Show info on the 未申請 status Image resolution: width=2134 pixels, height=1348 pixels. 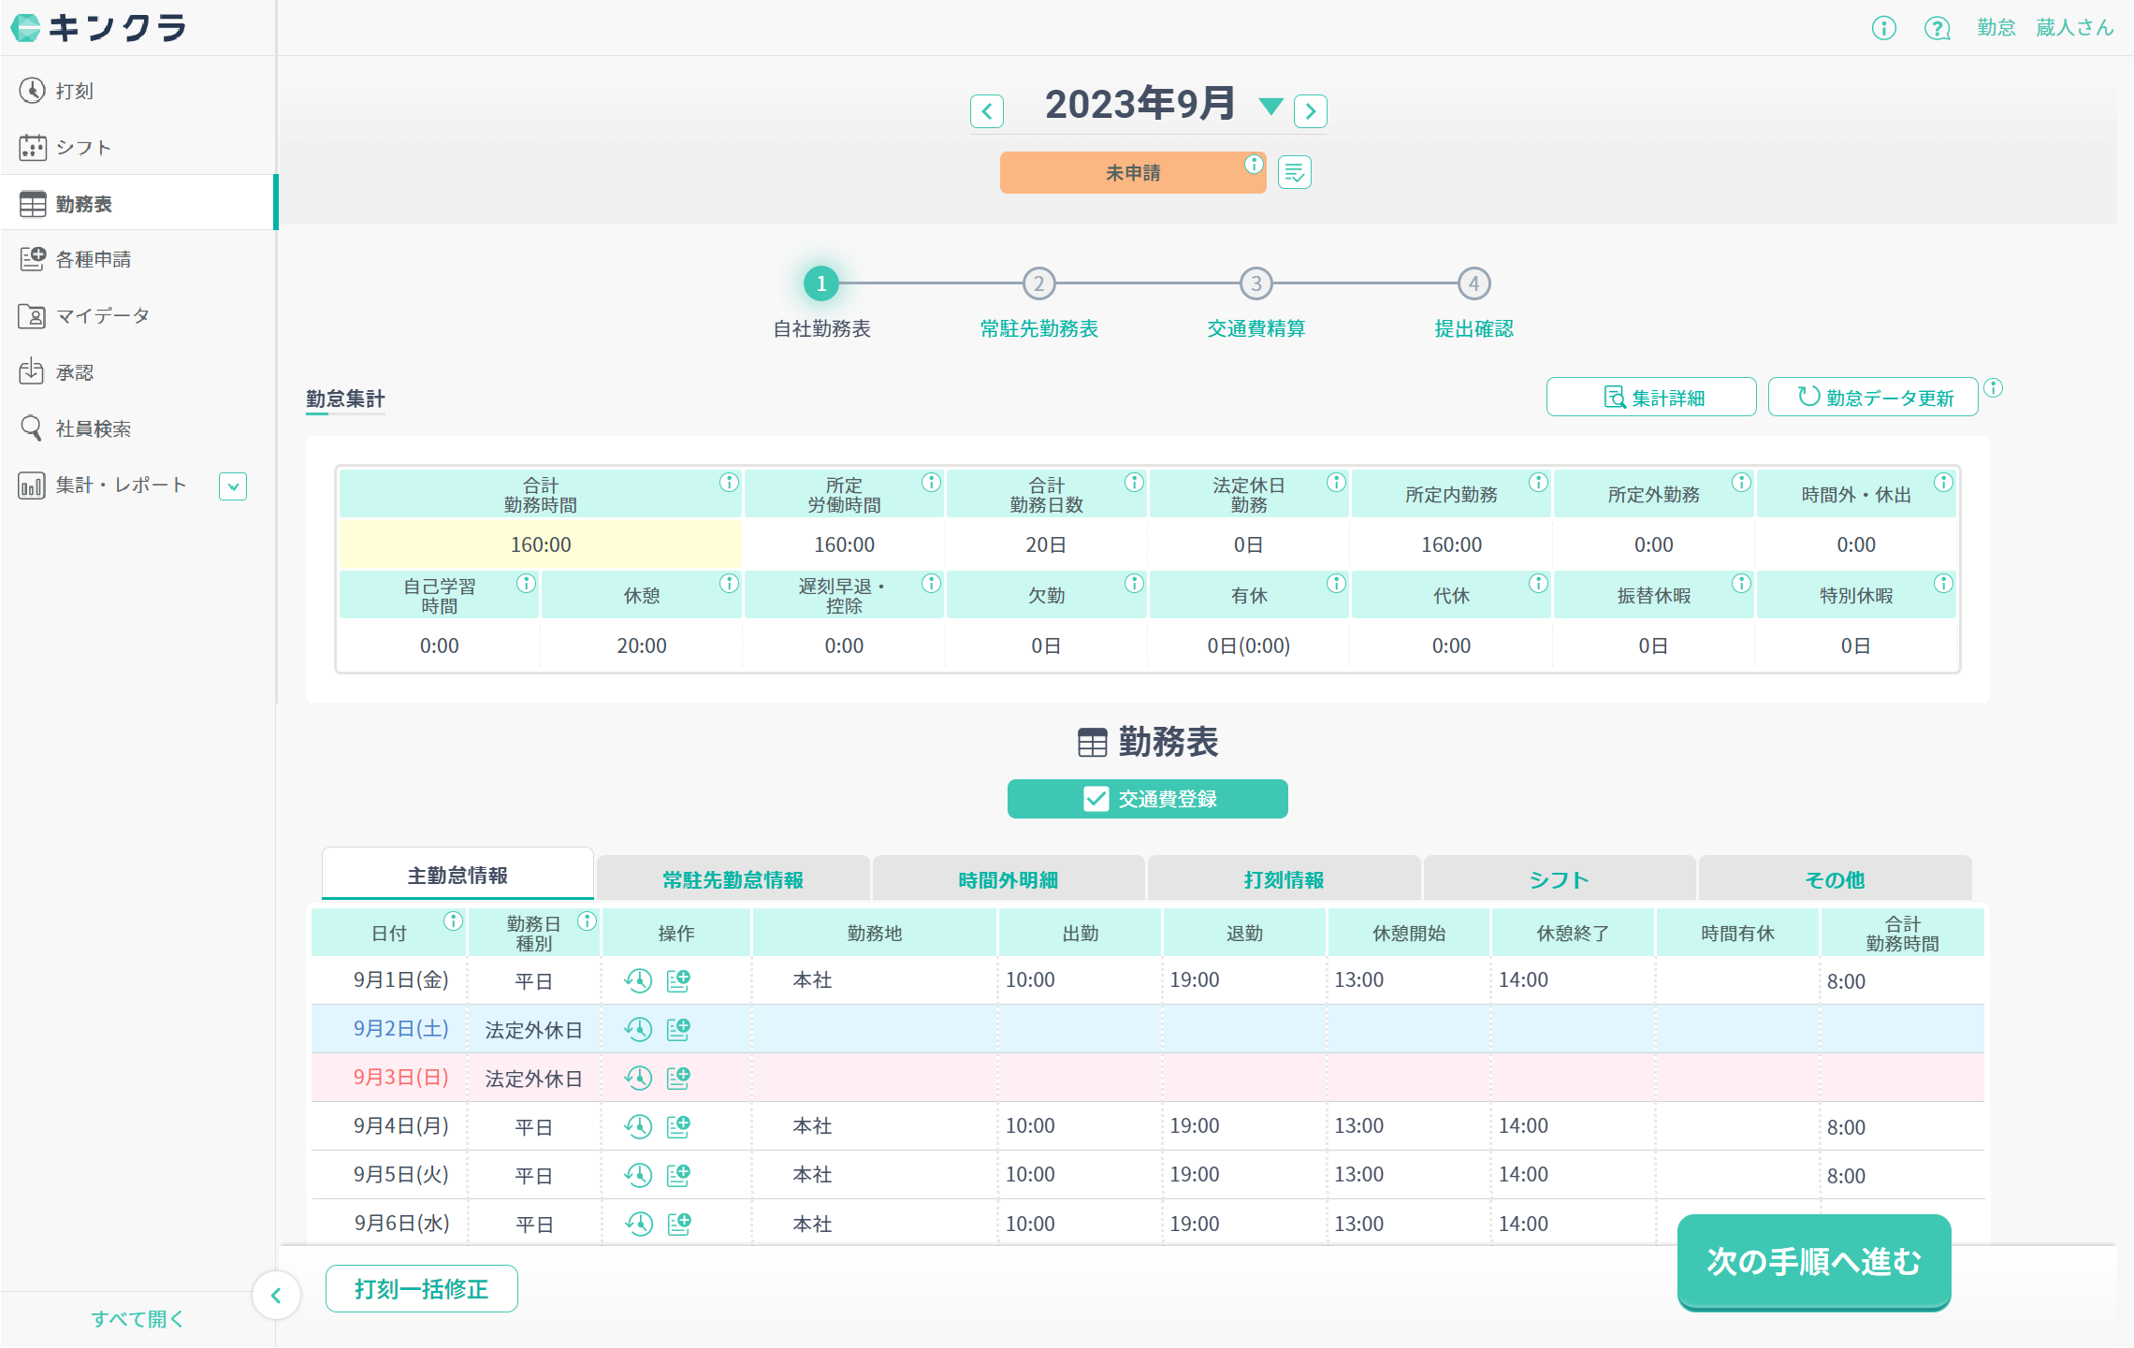[x=1254, y=165]
